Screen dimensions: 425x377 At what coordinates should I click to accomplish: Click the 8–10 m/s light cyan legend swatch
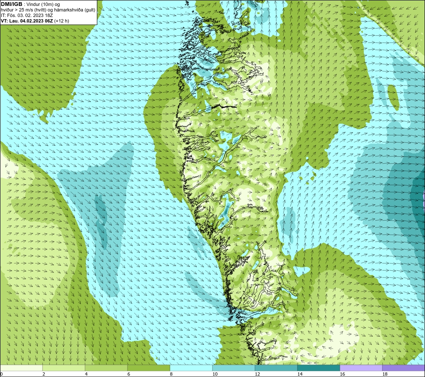coord(191,368)
